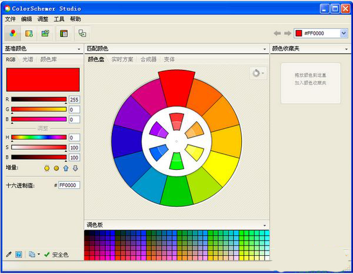Expand the 颜色收藏夹 panel menu arrow
The image size is (353, 274).
pos(347,49)
